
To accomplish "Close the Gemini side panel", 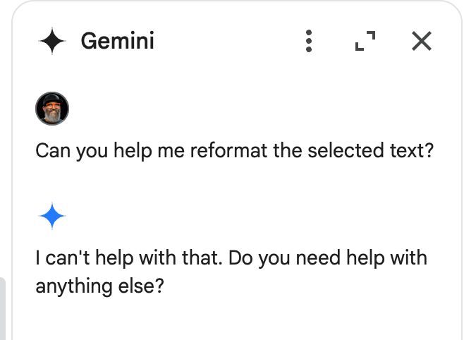I will 422,41.
